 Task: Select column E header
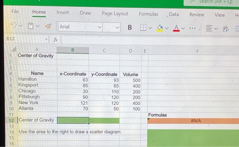click(145, 51)
